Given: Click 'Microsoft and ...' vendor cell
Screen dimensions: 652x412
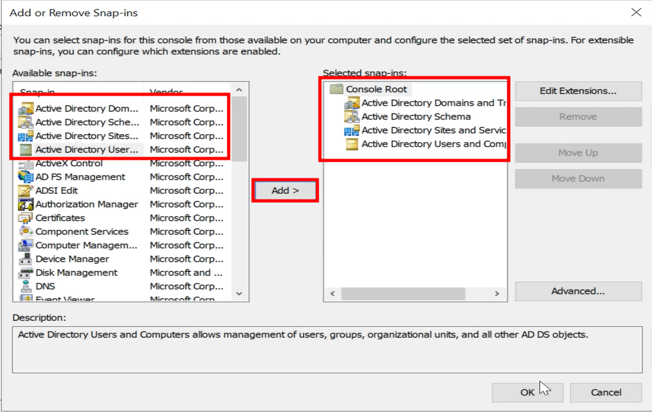Looking at the screenshot, I should pyautogui.click(x=186, y=273).
